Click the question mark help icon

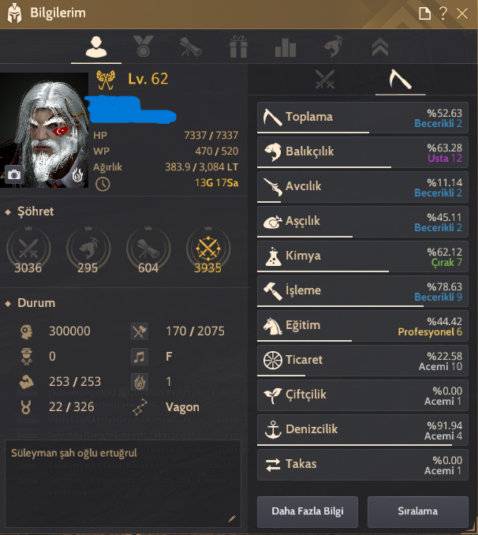click(x=443, y=13)
